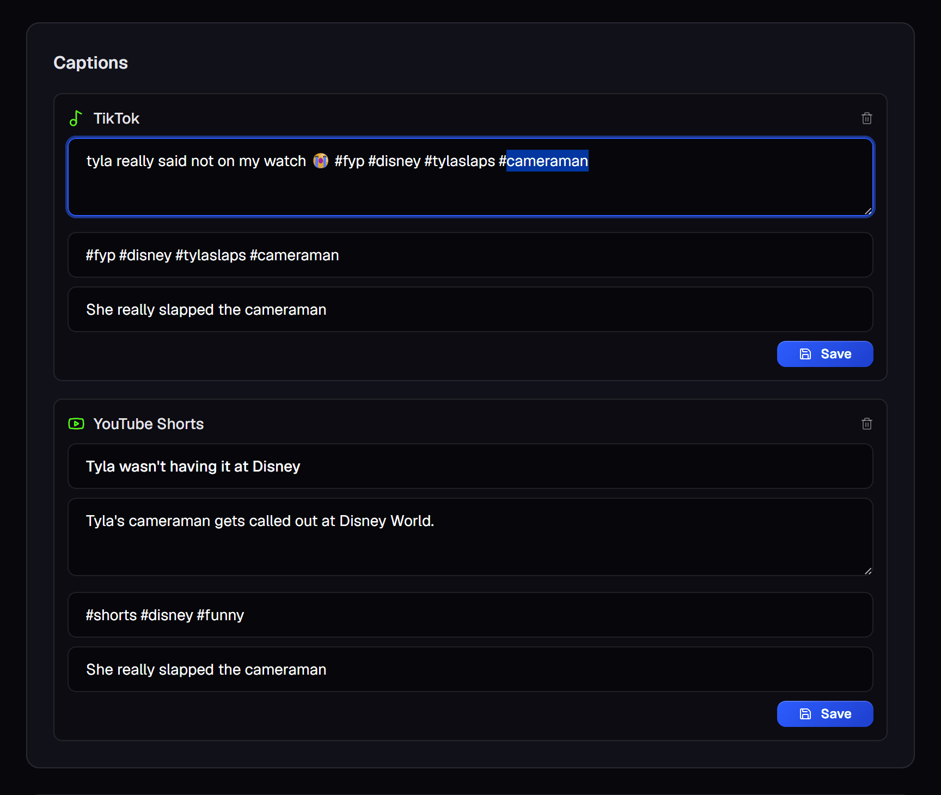Image resolution: width=941 pixels, height=795 pixels.
Task: Edit the 'Tyla's cameraman gets called out' description
Action: point(471,537)
